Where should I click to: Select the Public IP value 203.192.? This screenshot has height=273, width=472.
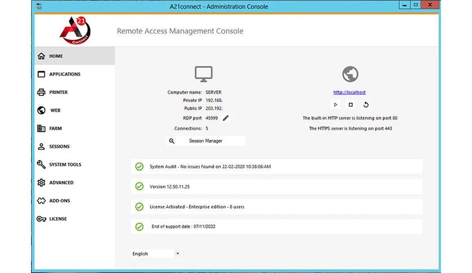click(x=214, y=108)
